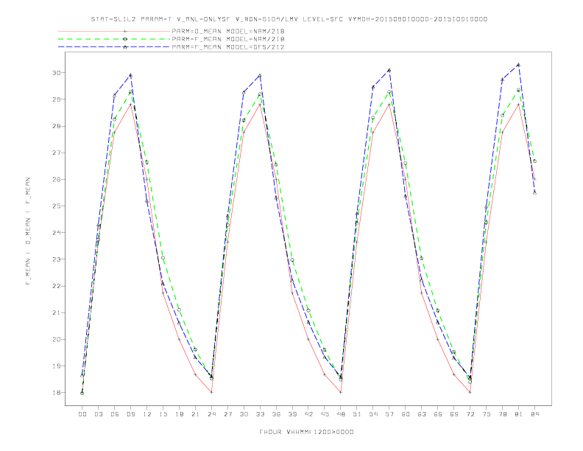The image size is (583, 451).
Task: Click the chart title starting with STAT=SL1L2
Action: click(x=289, y=19)
